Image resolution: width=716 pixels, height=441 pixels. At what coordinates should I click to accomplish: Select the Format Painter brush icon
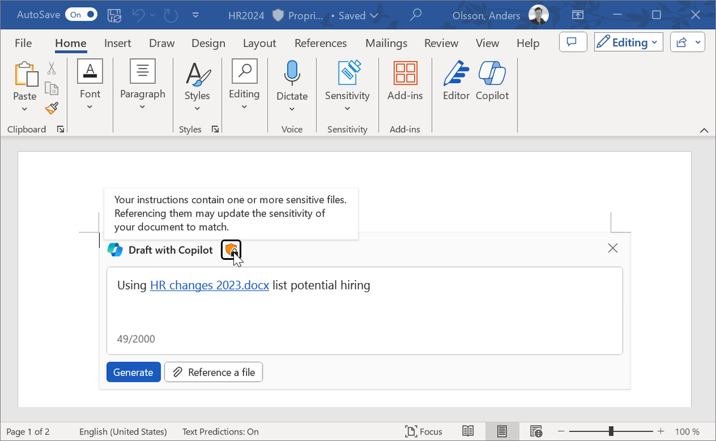[x=52, y=108]
